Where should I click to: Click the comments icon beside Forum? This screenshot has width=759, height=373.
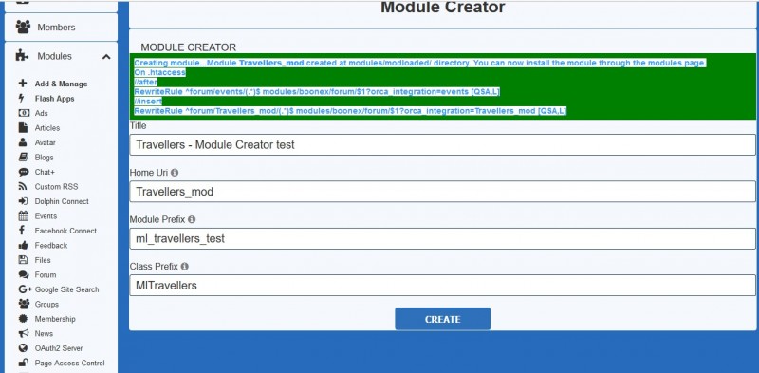coord(23,274)
